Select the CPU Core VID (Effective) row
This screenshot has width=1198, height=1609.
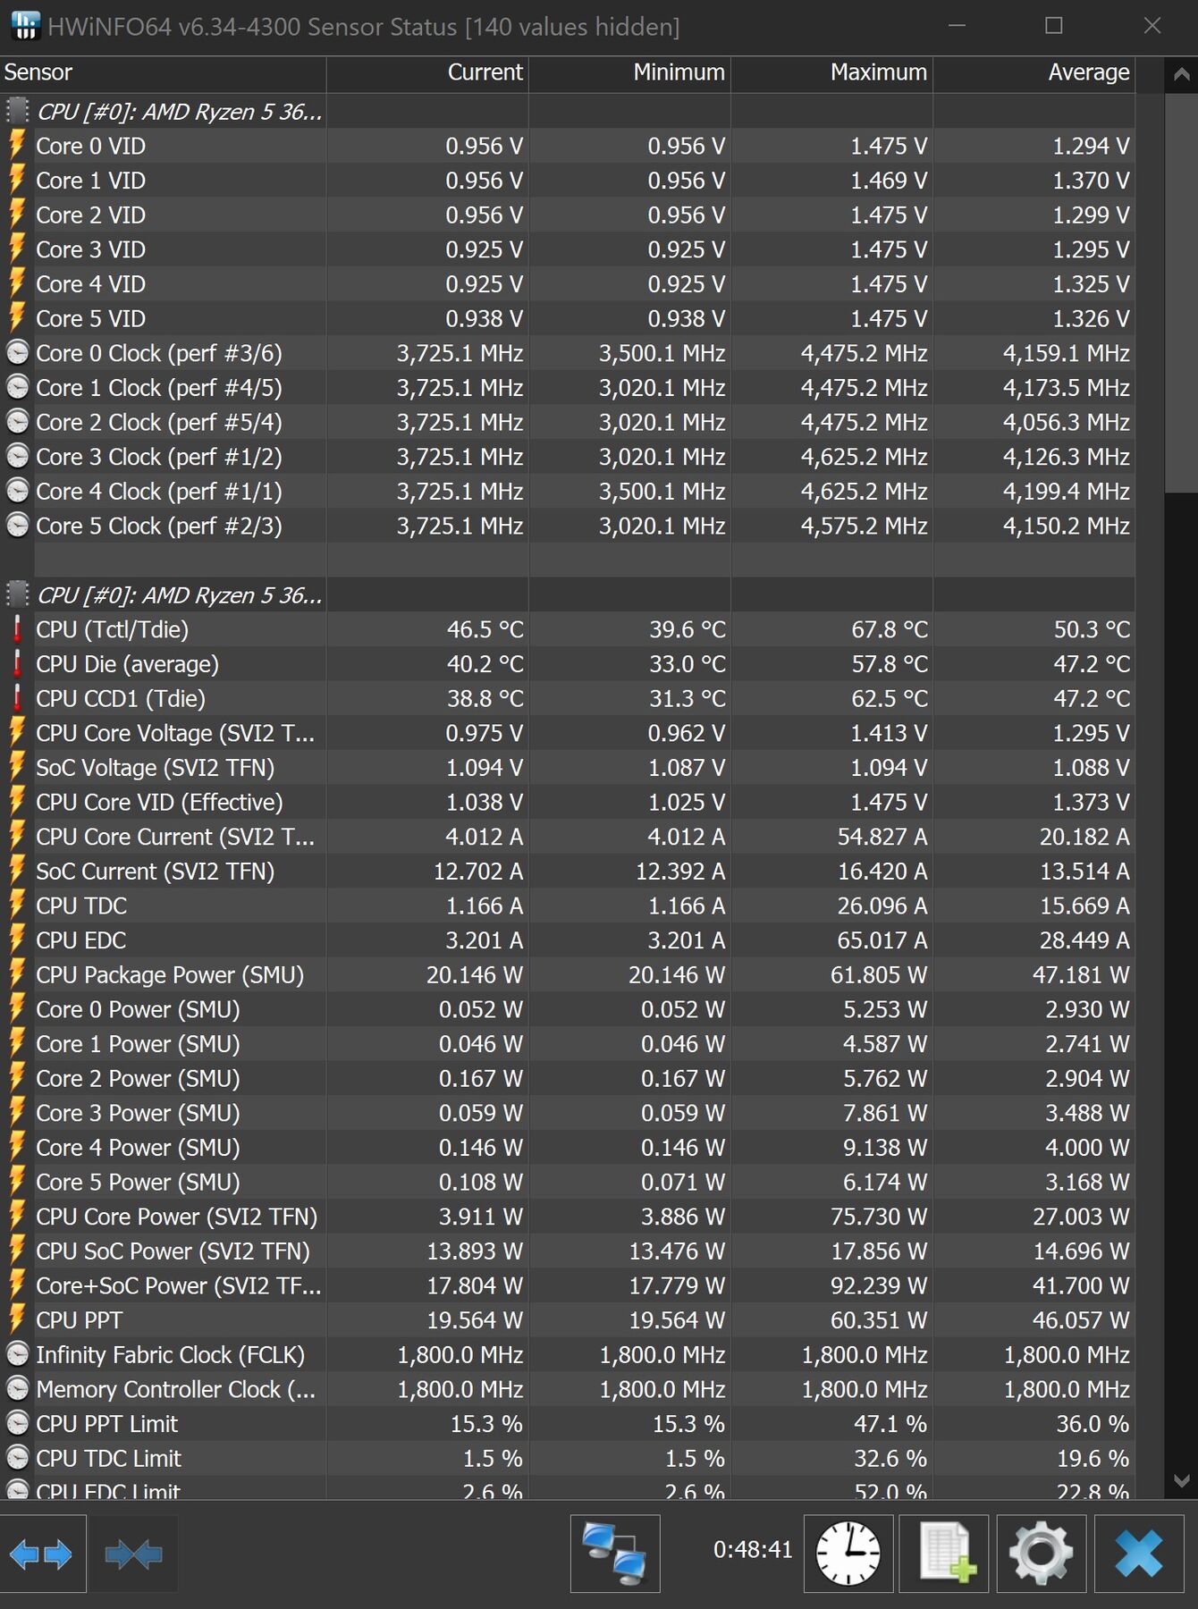[x=568, y=802]
